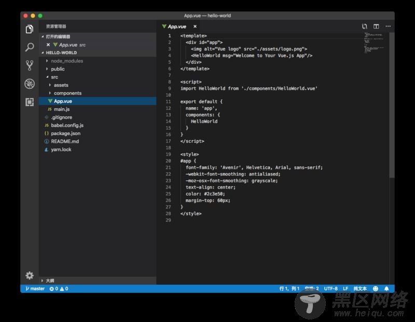Click the editor vertical scrollbar
The height and width of the screenshot is (322, 415).
[x=392, y=105]
